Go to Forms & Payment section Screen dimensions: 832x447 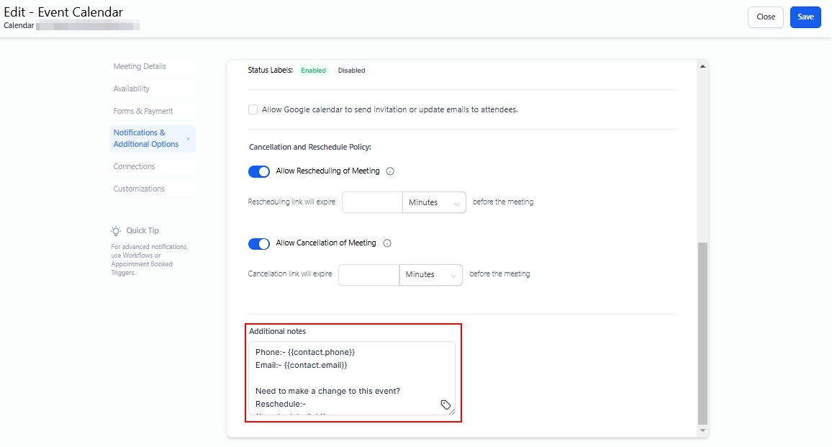pyautogui.click(x=143, y=111)
